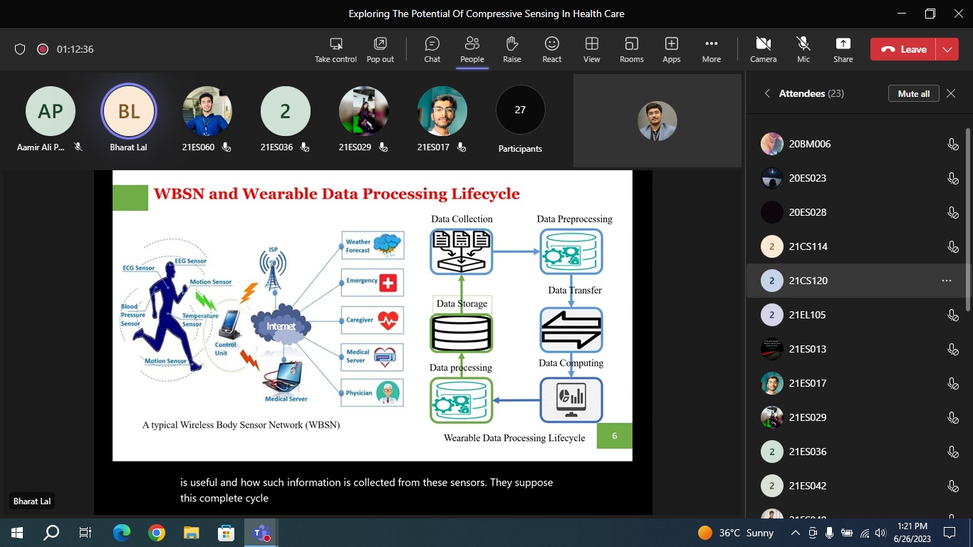This screenshot has height=547, width=973.
Task: Open the Windows Start menu
Action: [17, 533]
